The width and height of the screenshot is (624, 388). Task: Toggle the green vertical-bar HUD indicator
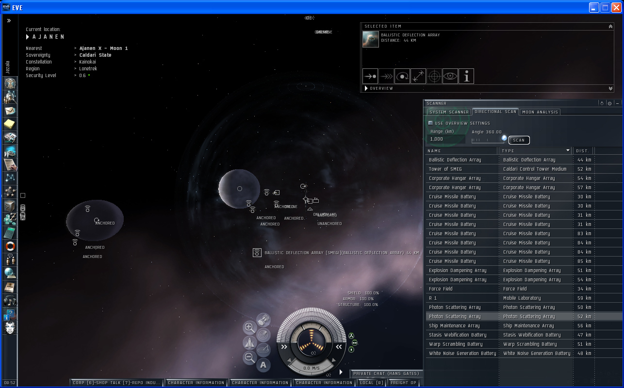[x=351, y=350]
